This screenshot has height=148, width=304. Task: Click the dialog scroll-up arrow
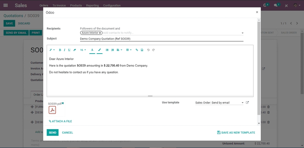click(259, 20)
